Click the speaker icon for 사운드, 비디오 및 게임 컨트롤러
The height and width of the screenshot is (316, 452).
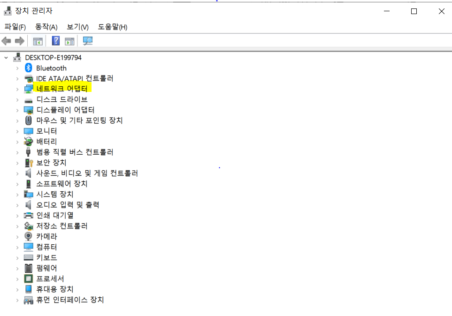(28, 173)
